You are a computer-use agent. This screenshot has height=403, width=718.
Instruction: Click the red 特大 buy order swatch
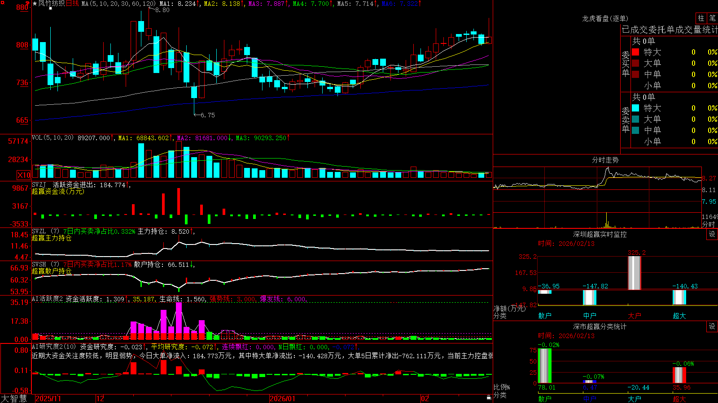pyautogui.click(x=635, y=52)
